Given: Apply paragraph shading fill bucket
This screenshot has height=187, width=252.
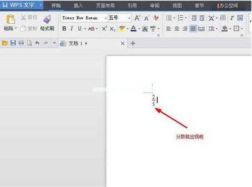Looking at the screenshot, I should 224,29.
